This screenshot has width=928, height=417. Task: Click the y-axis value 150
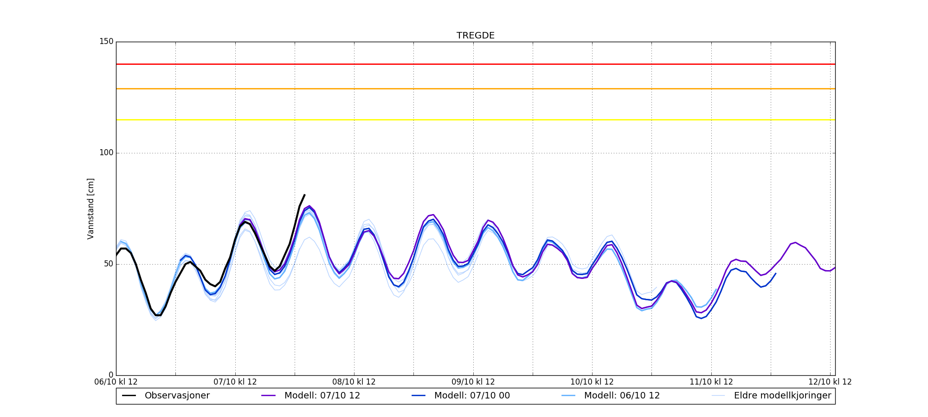[x=106, y=42]
